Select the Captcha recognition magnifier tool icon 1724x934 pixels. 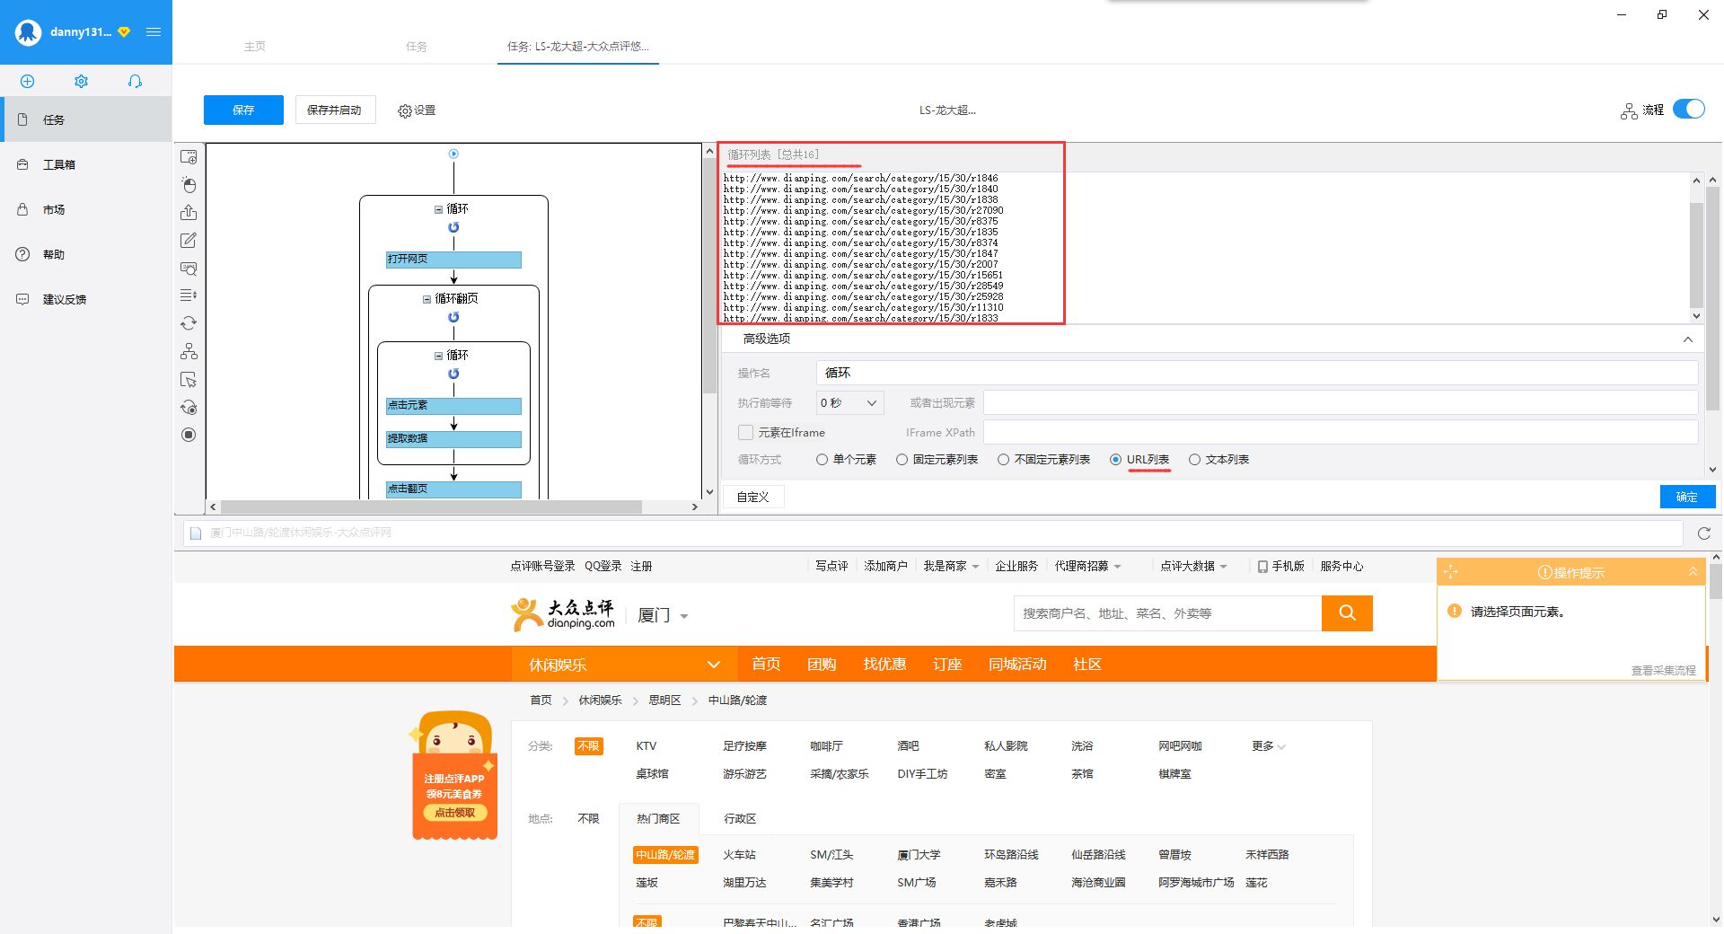point(189,268)
